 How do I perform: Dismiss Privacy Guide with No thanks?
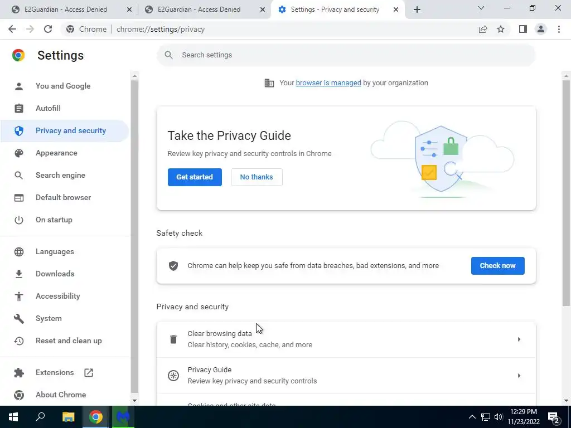coord(257,177)
